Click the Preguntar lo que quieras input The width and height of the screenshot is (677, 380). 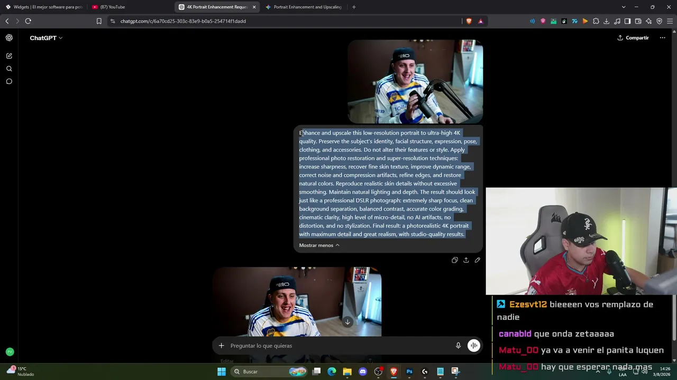pyautogui.click(x=338, y=346)
